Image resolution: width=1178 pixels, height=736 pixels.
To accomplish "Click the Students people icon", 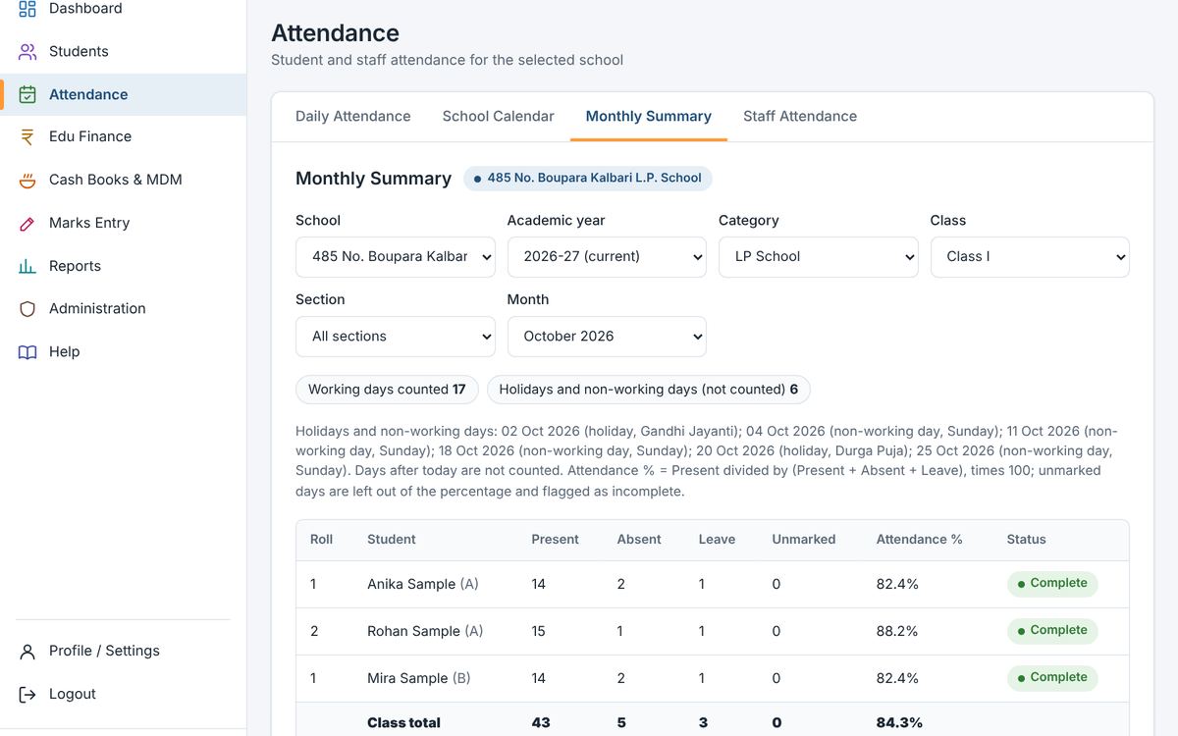I will [27, 51].
